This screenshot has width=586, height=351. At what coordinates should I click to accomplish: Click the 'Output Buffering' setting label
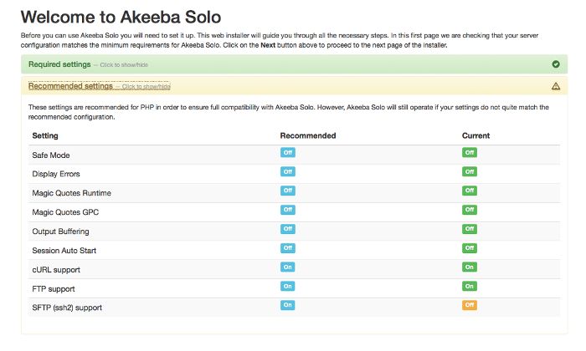tap(60, 231)
